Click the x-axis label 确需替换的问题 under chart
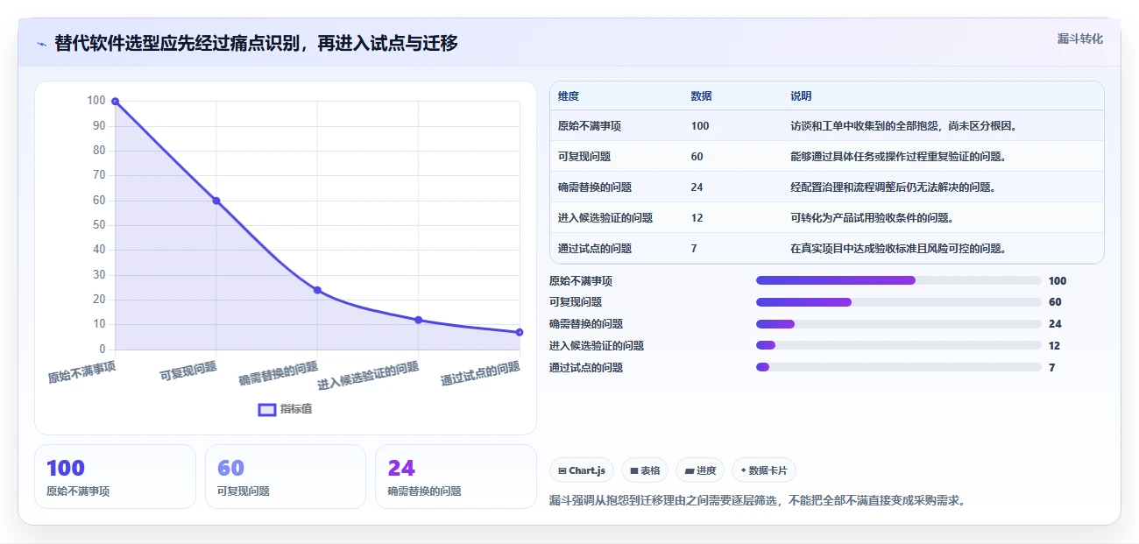The width and height of the screenshot is (1139, 544). 279,373
